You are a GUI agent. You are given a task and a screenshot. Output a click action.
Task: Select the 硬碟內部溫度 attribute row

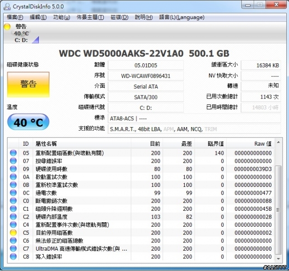pos(141,217)
